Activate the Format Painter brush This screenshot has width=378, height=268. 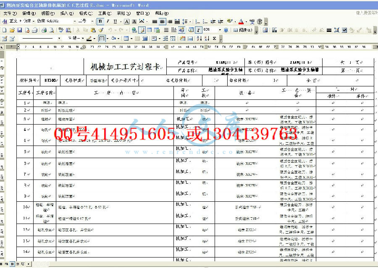tap(101, 30)
